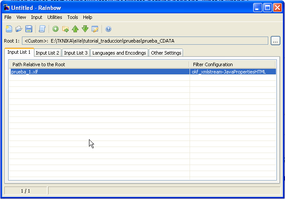Viewport: 285px width, 199px height.
Task: Open the File menu
Action: click(x=8, y=17)
